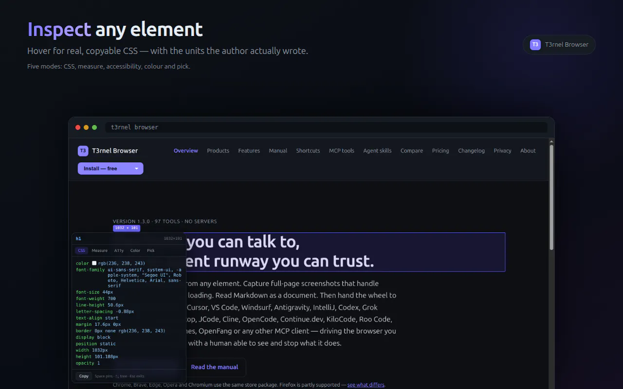Click the T3 logo icon in the top-right badge
Screen dimensions: 623x389
pyautogui.click(x=535, y=45)
